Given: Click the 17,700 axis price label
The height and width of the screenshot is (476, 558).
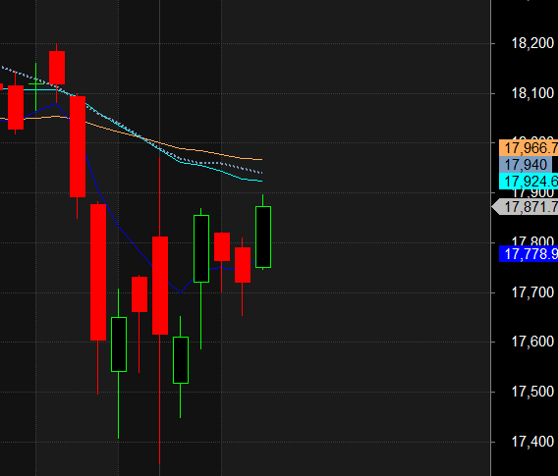Looking at the screenshot, I should (x=532, y=292).
